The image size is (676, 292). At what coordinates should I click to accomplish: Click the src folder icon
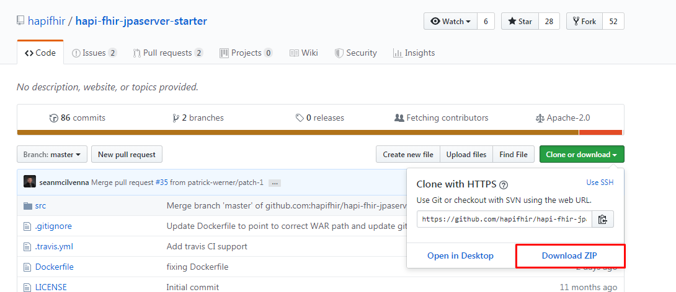[27, 205]
